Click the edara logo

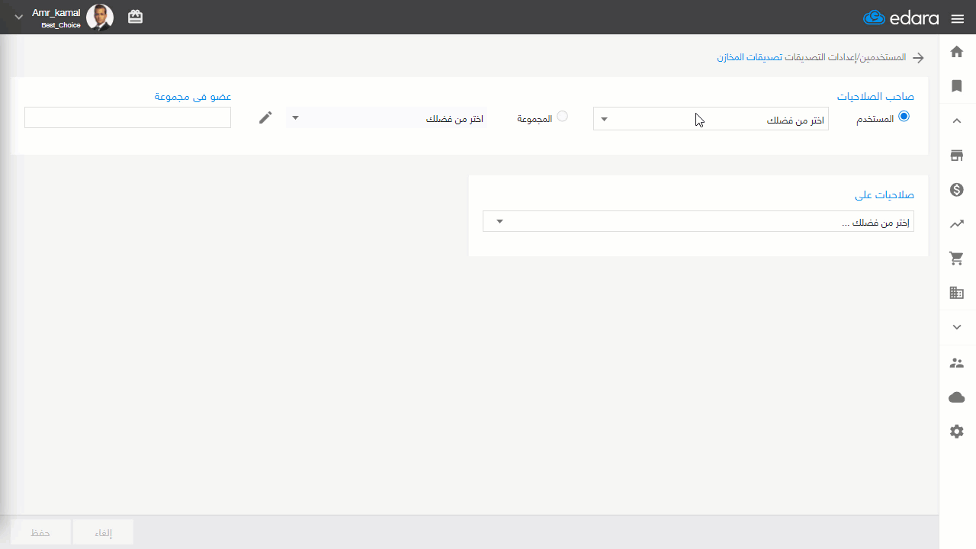click(x=901, y=18)
